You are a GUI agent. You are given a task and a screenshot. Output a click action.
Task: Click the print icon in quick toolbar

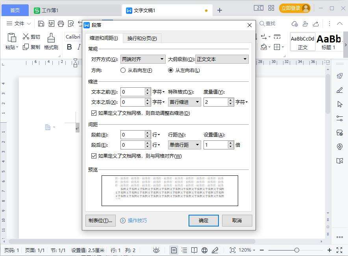[x=61, y=24]
